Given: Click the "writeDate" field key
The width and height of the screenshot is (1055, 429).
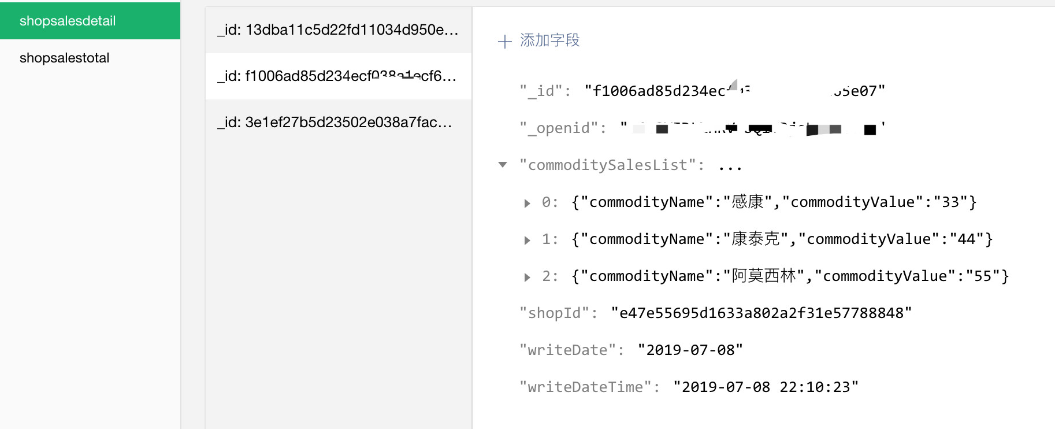Looking at the screenshot, I should click(x=571, y=350).
